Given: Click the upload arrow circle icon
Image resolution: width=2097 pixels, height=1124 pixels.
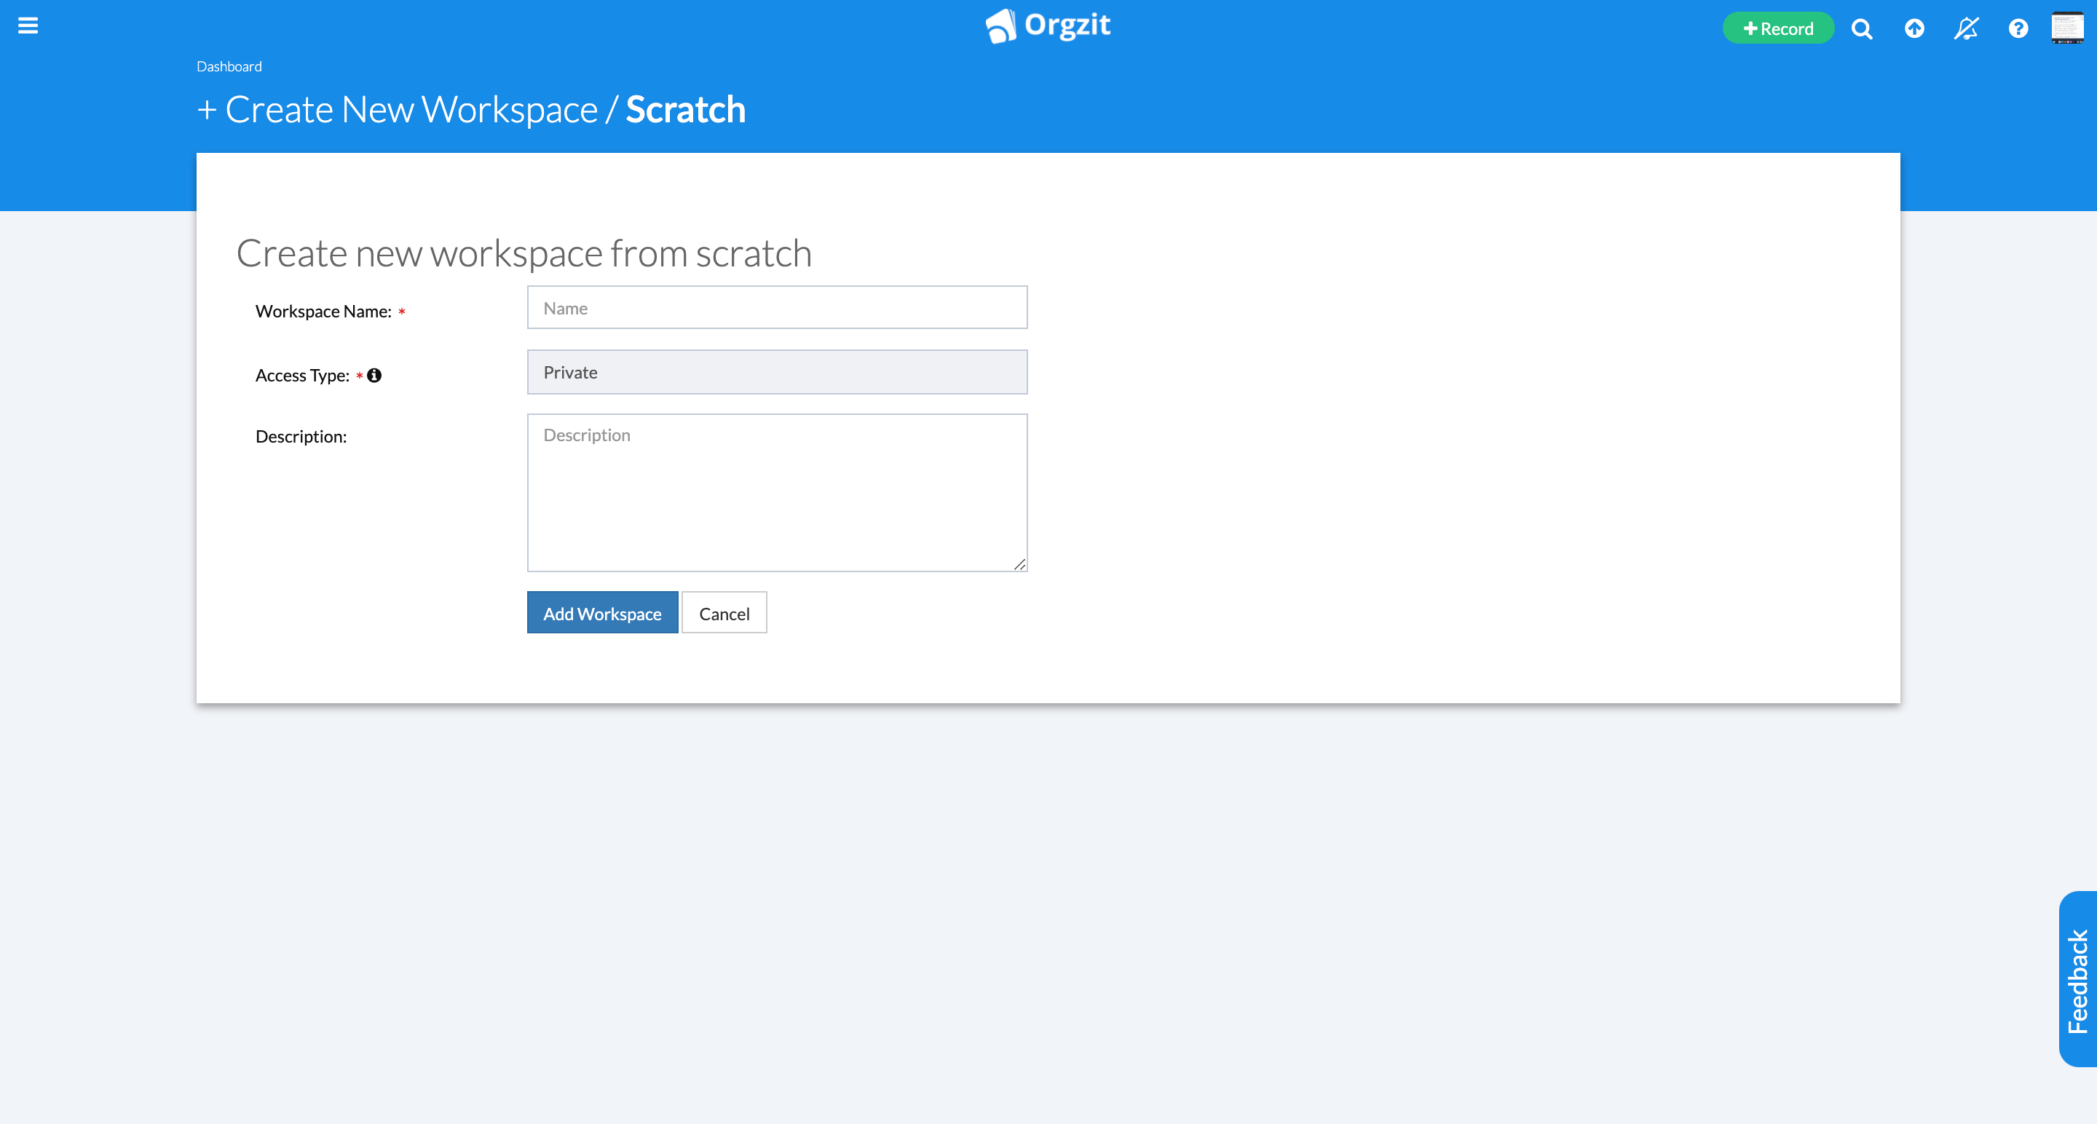Looking at the screenshot, I should pyautogui.click(x=1915, y=29).
